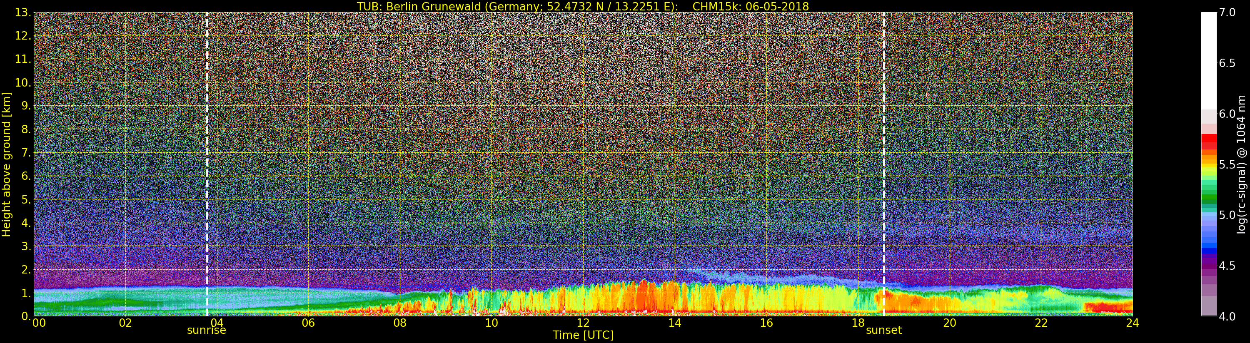Click the '1.' height axis tick label
This screenshot has height=343, width=1250.
click(26, 293)
